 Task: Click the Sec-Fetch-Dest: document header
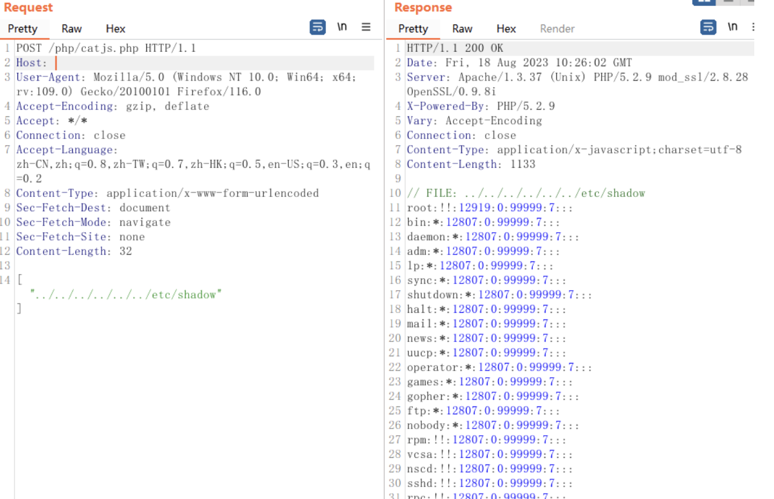coord(93,208)
